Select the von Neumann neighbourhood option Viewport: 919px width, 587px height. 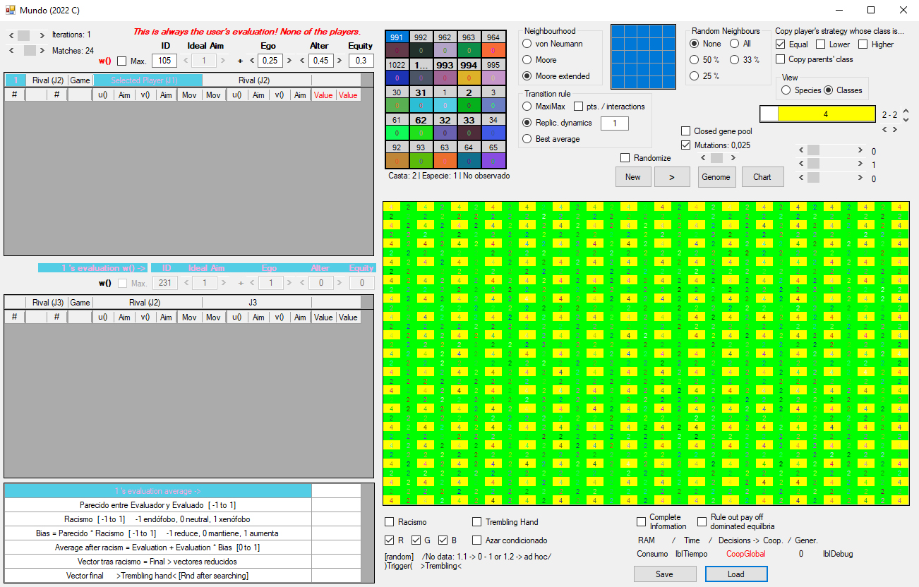[x=527, y=44]
